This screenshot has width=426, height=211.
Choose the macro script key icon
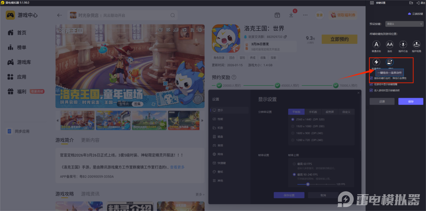(x=390, y=62)
